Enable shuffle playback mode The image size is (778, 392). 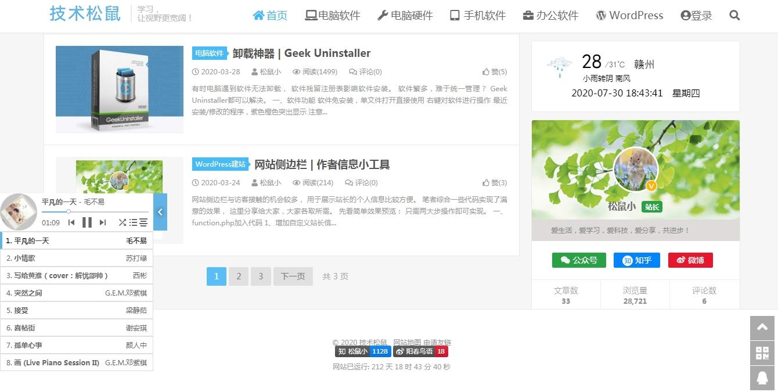(x=123, y=222)
